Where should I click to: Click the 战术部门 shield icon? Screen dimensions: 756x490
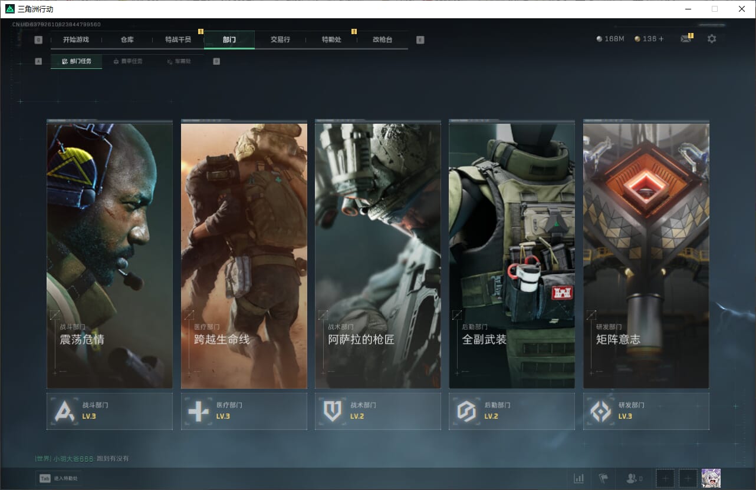click(x=333, y=411)
